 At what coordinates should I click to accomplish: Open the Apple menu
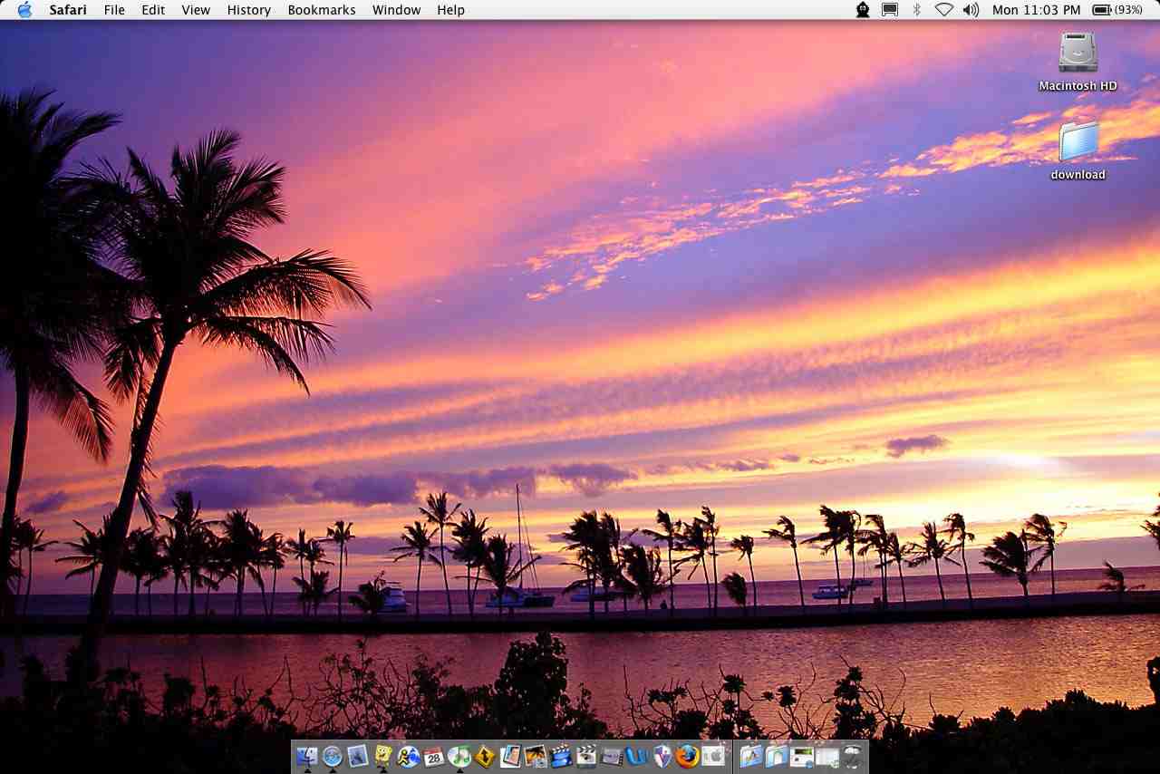point(24,10)
